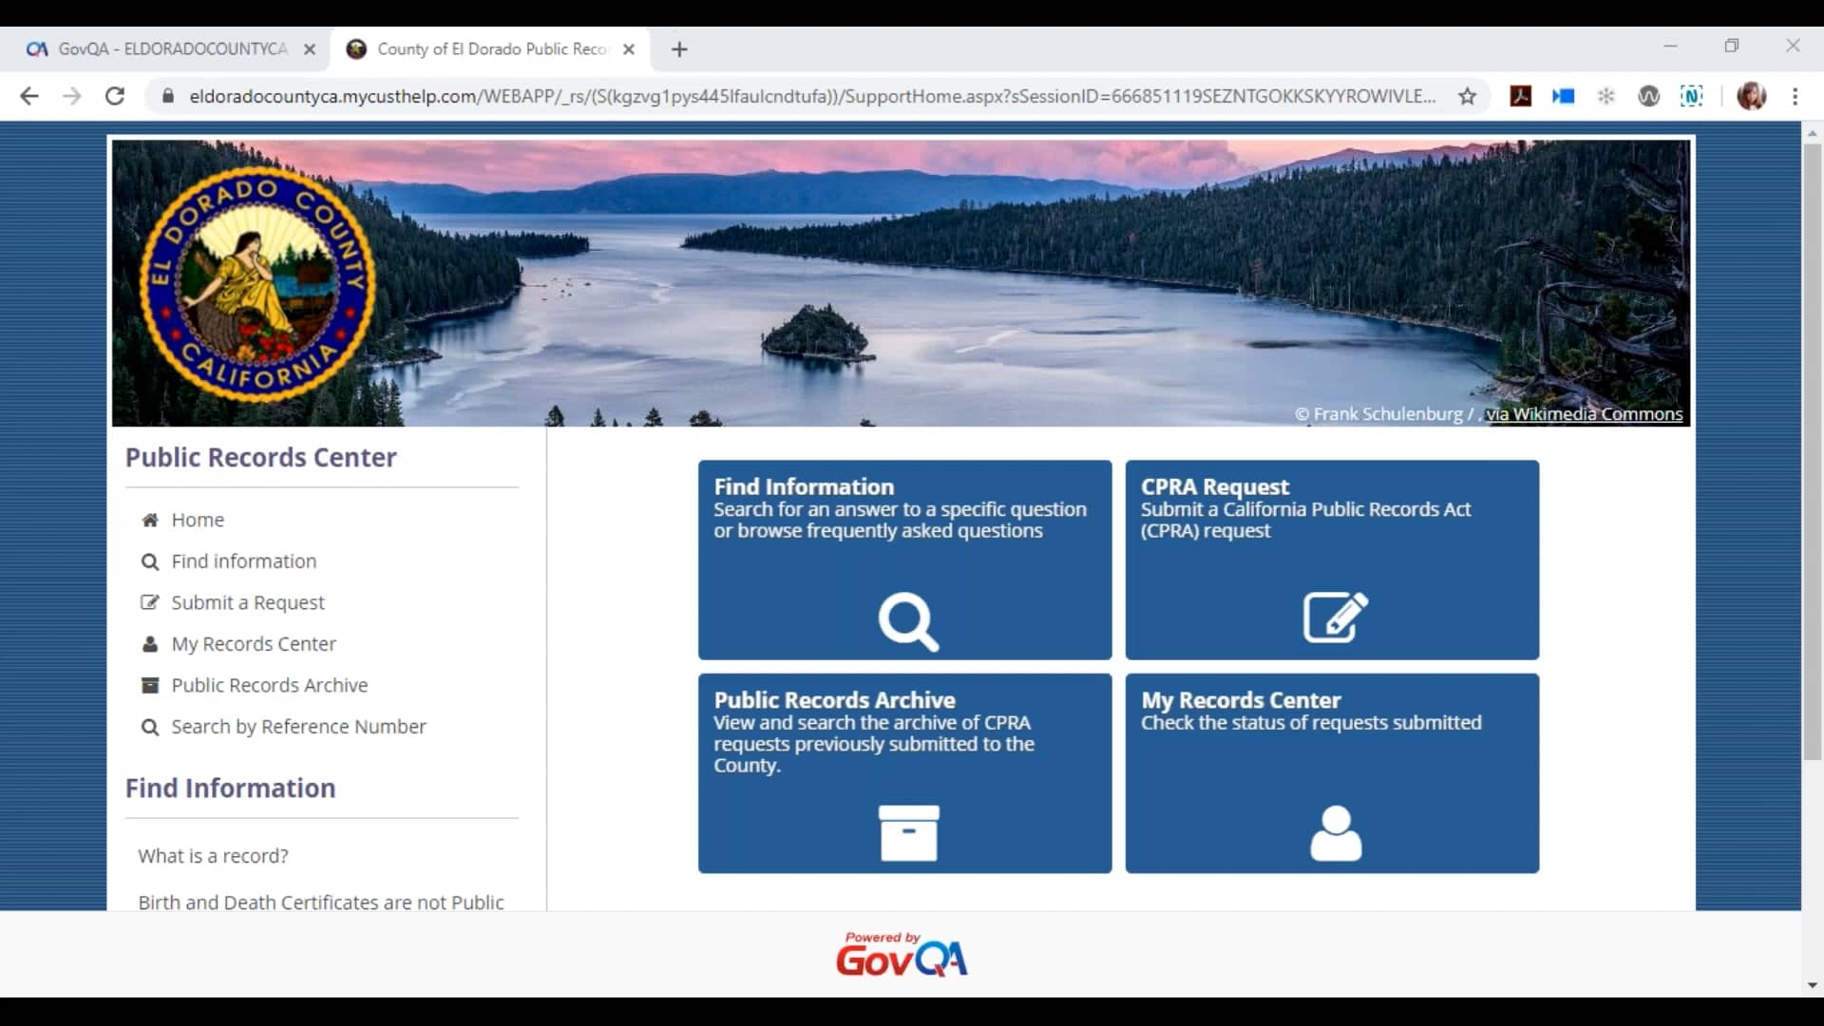Image resolution: width=1824 pixels, height=1026 pixels.
Task: Click the pencil edit icon in the CPRA Request tile
Action: [x=1335, y=617]
